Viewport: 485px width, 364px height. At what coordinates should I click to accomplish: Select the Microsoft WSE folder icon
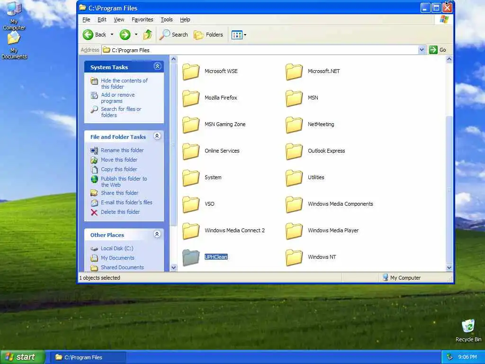190,72
